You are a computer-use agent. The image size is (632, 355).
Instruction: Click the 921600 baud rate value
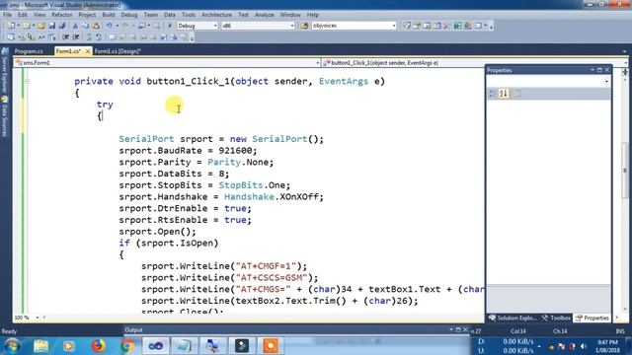(235, 151)
